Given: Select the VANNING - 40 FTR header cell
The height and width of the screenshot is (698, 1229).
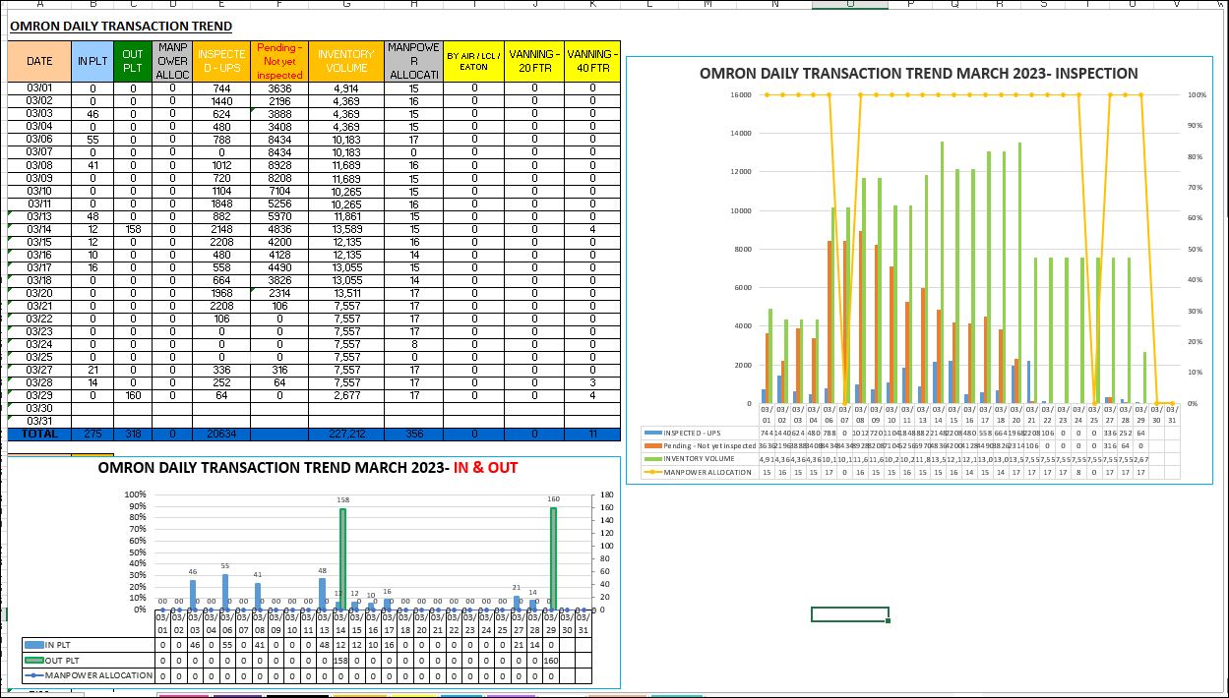Looking at the screenshot, I should coord(593,61).
